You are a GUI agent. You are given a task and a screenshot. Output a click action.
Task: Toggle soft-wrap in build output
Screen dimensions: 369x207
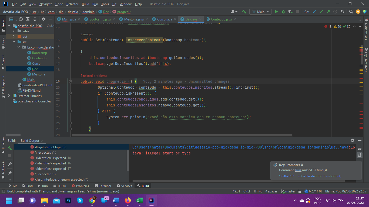[x=359, y=149]
